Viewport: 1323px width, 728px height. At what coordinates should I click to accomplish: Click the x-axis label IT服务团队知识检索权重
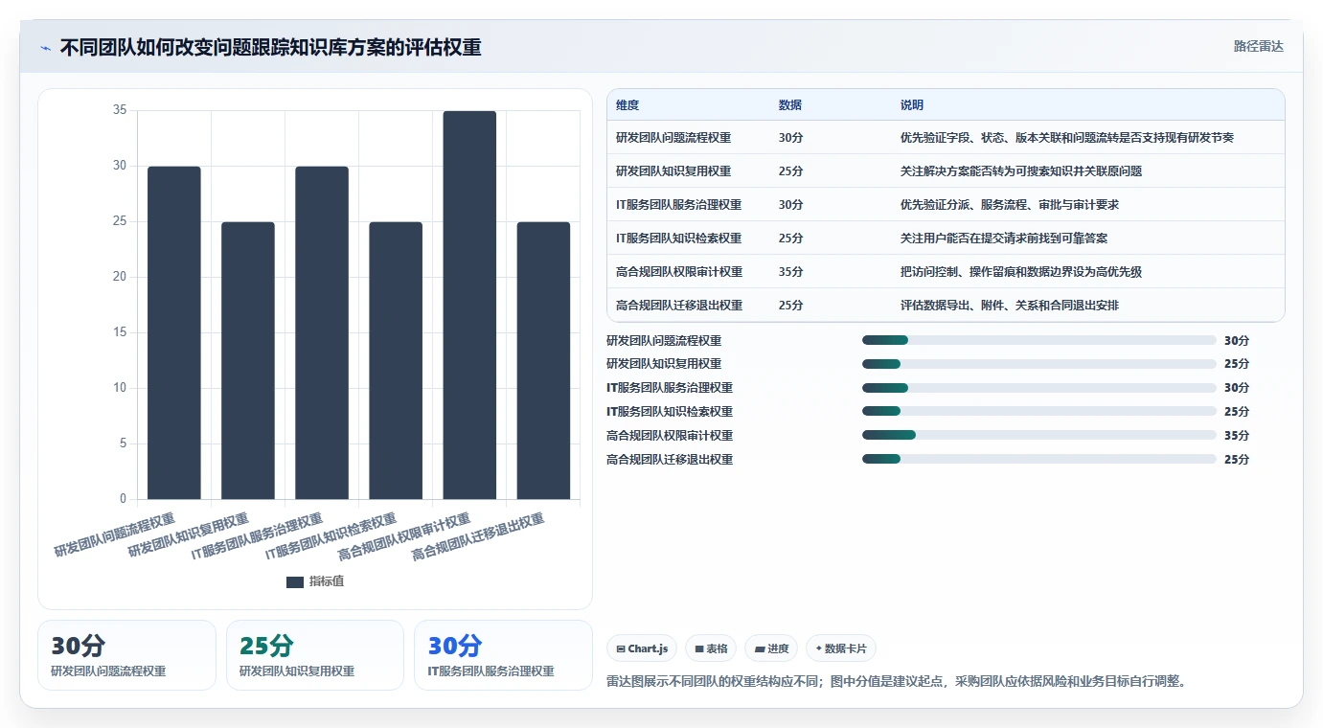(331, 537)
